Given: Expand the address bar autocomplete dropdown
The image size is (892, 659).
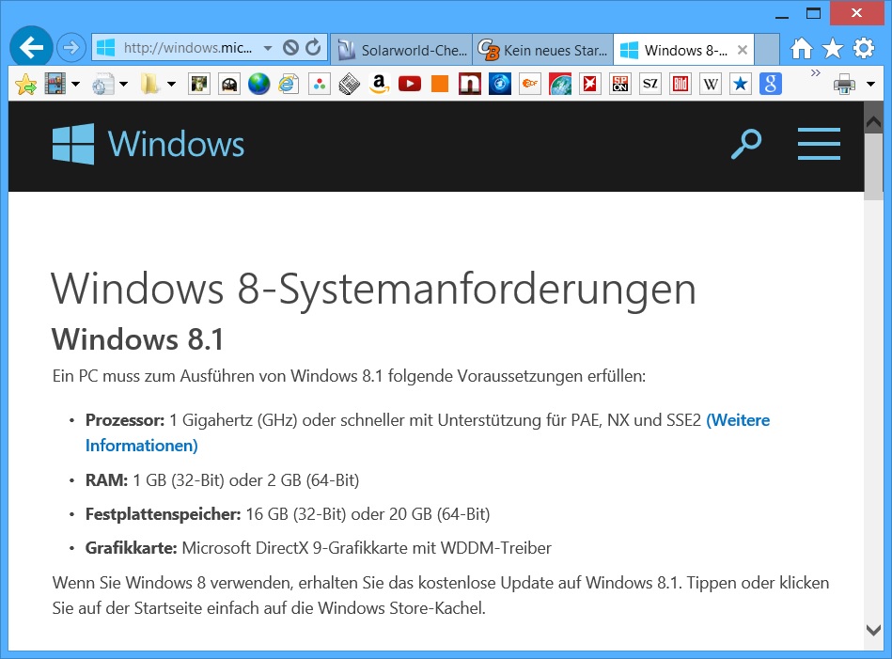Looking at the screenshot, I should click(x=268, y=48).
